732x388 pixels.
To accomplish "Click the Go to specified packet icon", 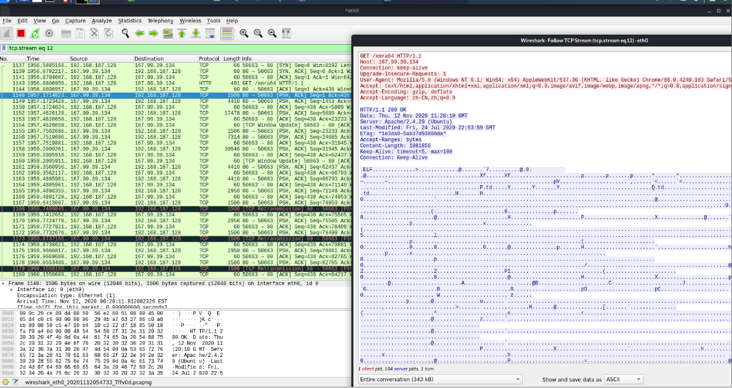I will [x=168, y=33].
